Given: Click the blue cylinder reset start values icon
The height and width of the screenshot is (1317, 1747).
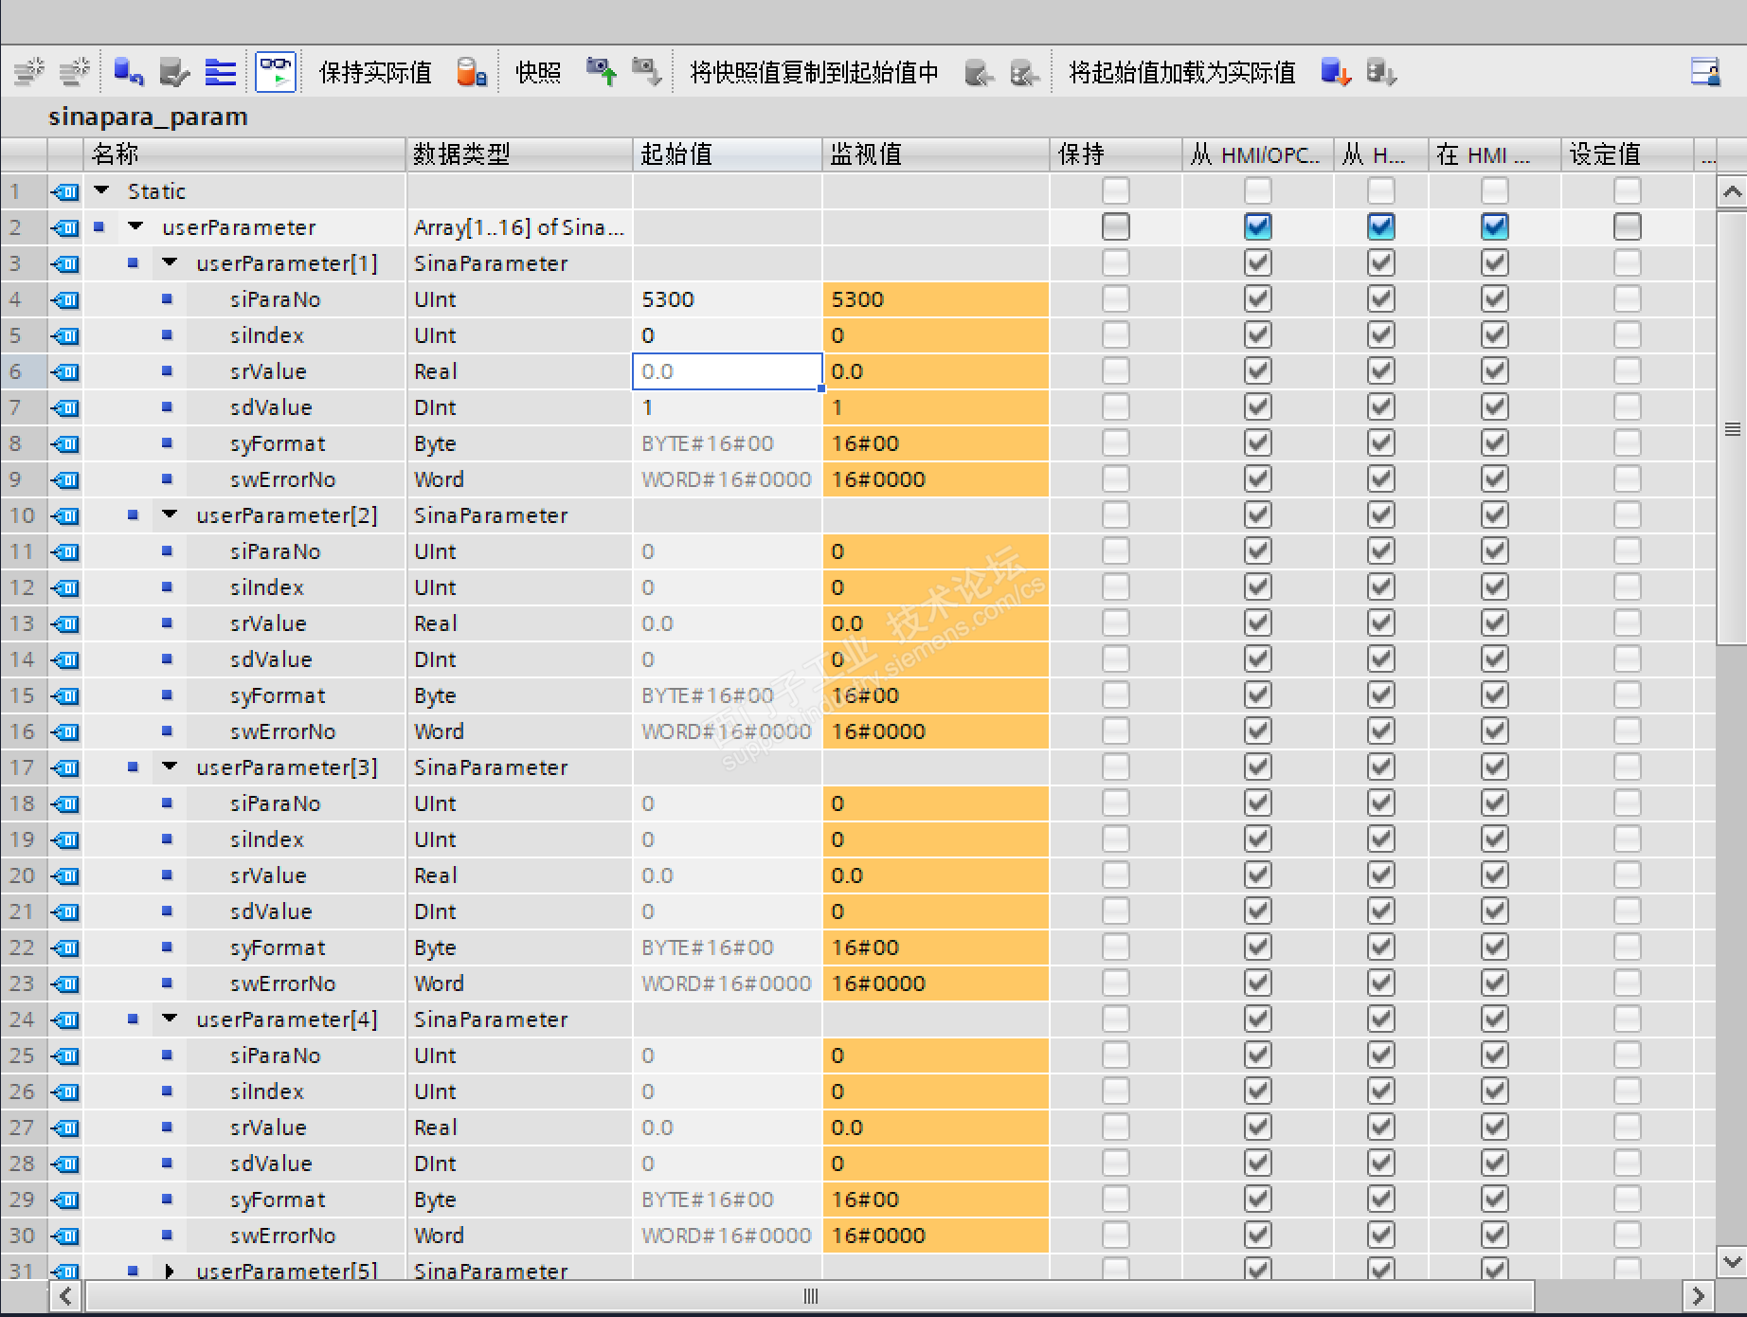Looking at the screenshot, I should pos(129,72).
